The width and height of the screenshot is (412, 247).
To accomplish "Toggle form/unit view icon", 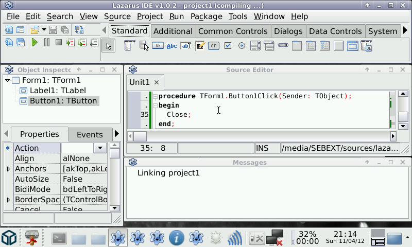I will [79, 30].
